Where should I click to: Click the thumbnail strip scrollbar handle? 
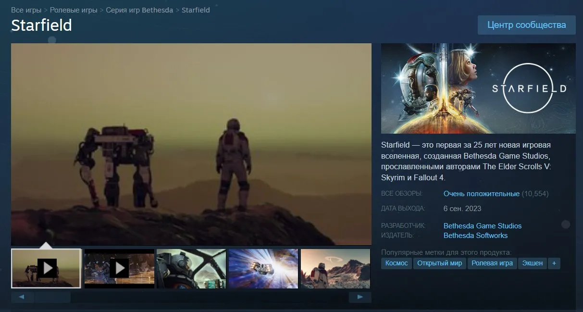pos(52,297)
